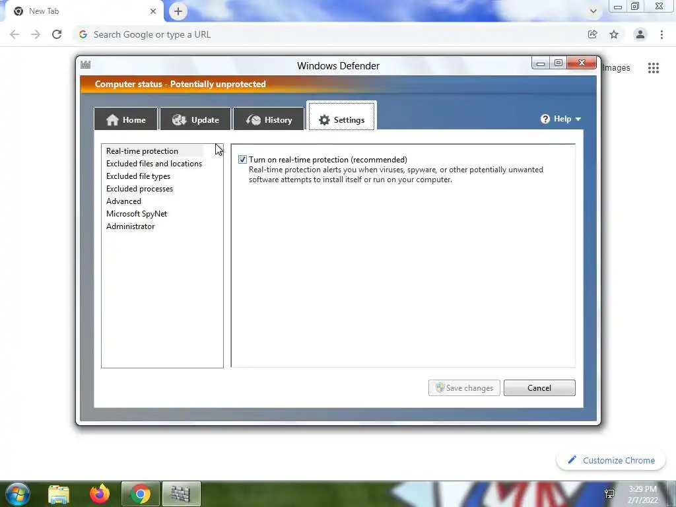The image size is (676, 507).
Task: Select Excluded files and locations
Action: pyautogui.click(x=154, y=164)
